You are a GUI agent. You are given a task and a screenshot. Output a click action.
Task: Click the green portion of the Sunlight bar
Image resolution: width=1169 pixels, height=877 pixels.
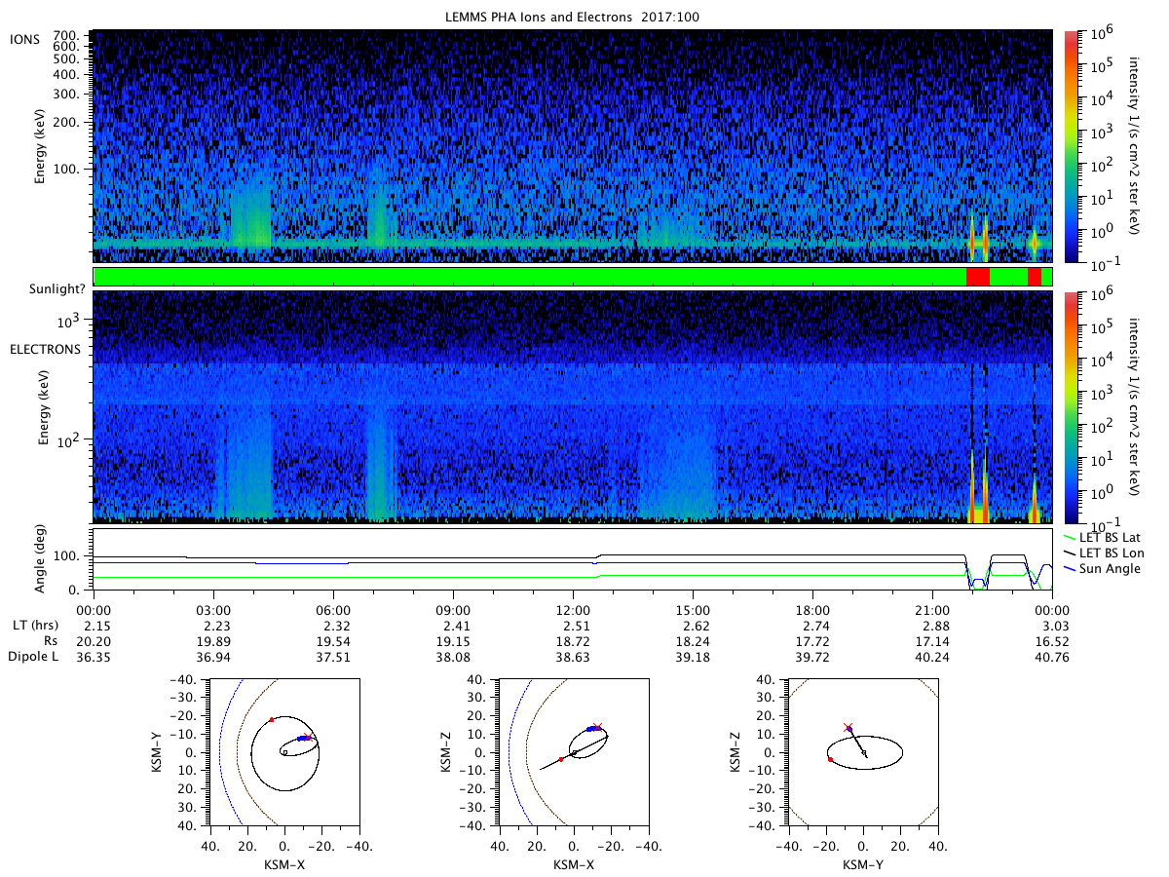pos(529,277)
